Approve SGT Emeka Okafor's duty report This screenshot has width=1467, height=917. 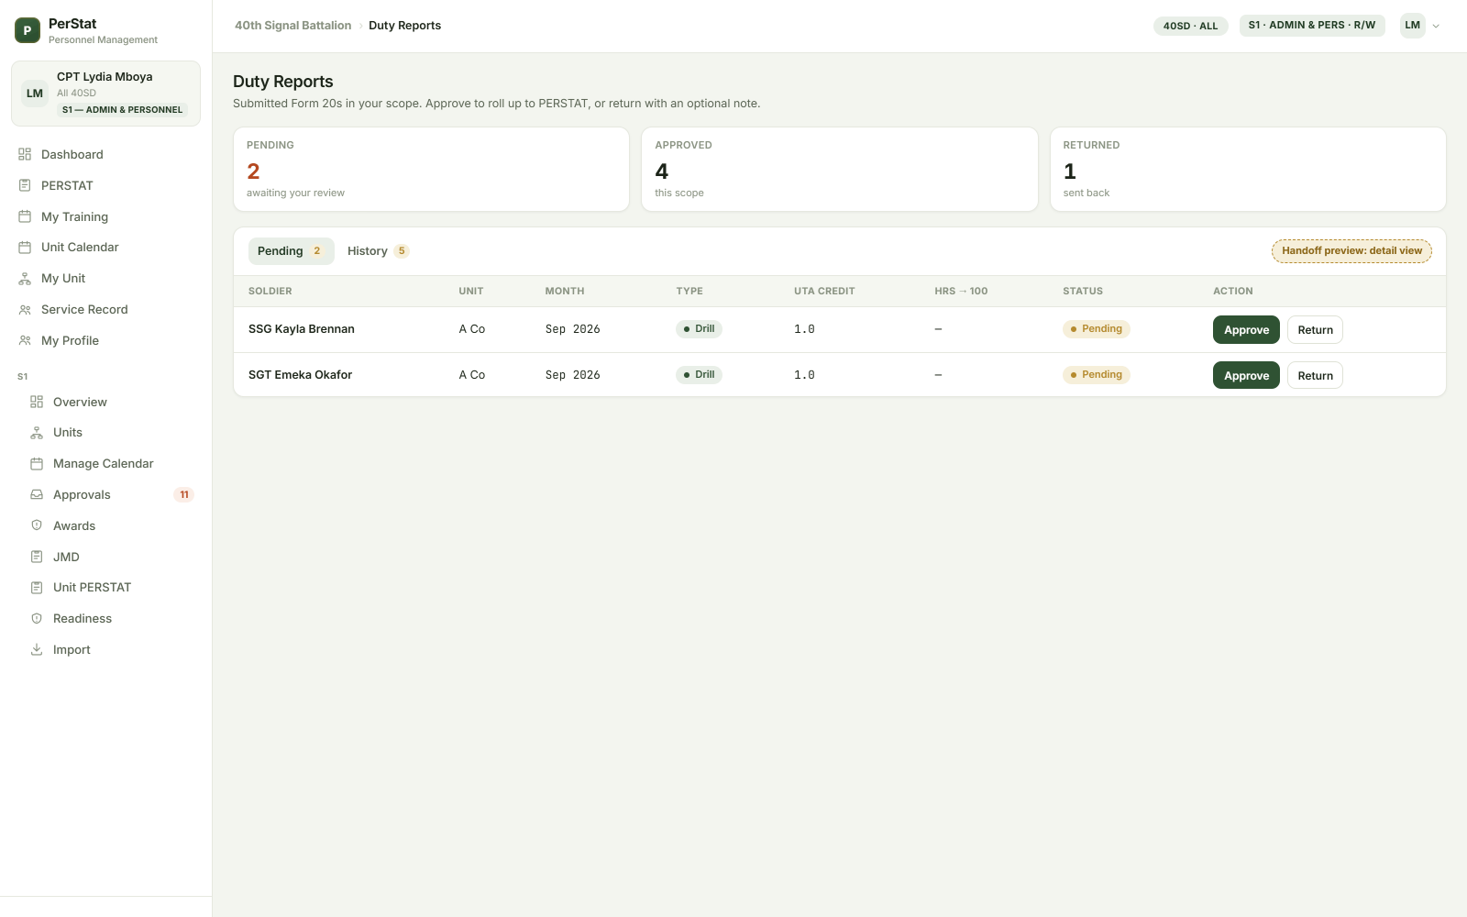(1246, 375)
